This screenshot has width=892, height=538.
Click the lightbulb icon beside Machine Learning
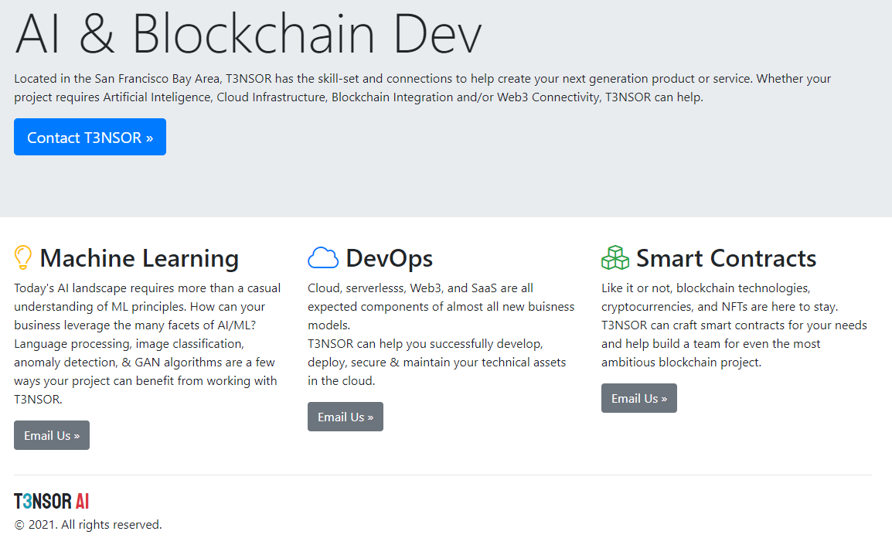pos(23,257)
